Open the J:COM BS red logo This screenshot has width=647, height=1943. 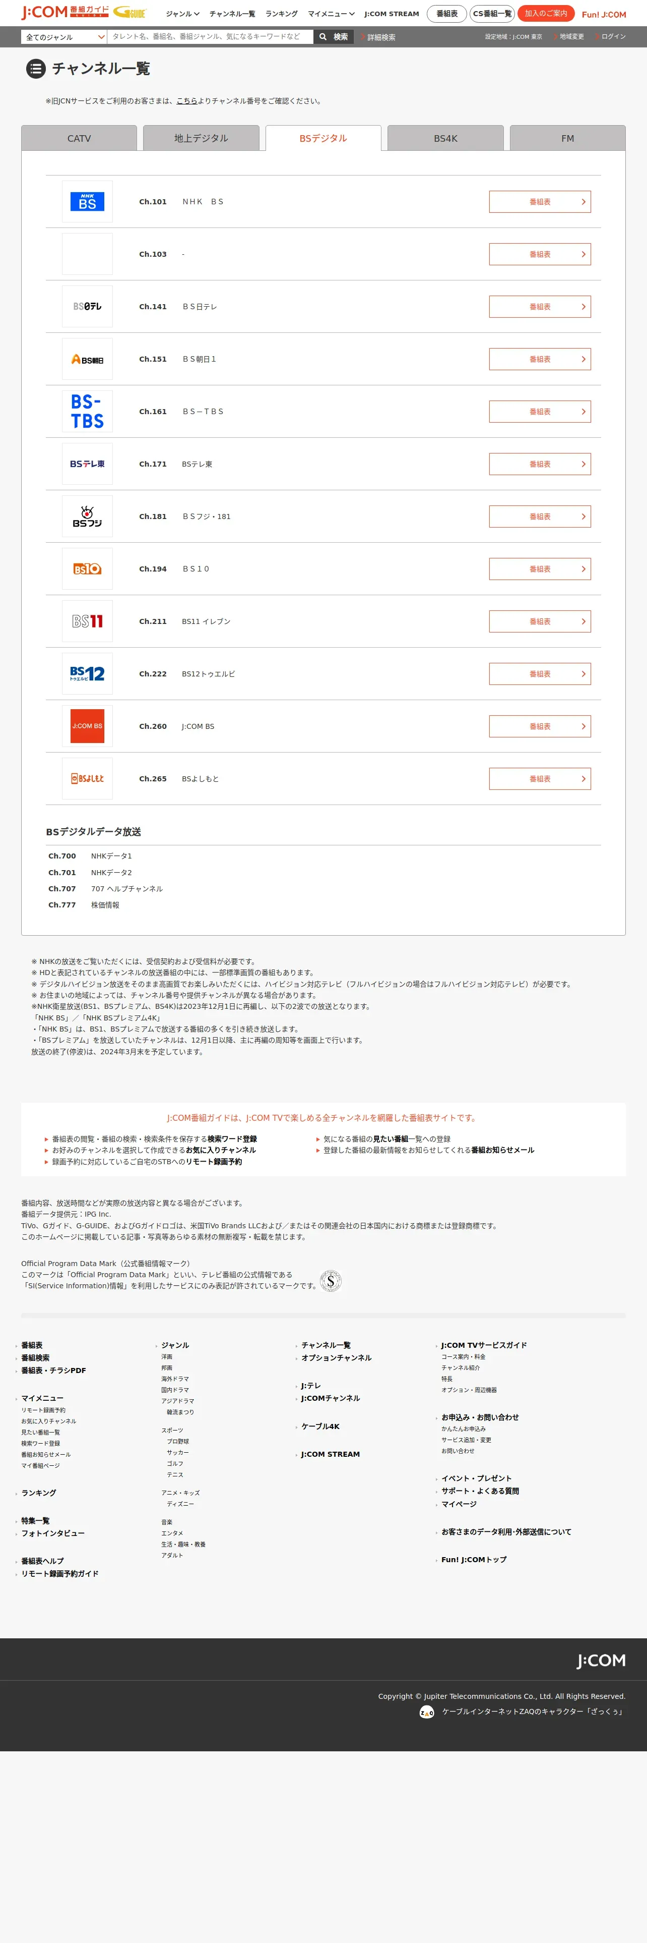[x=87, y=726]
